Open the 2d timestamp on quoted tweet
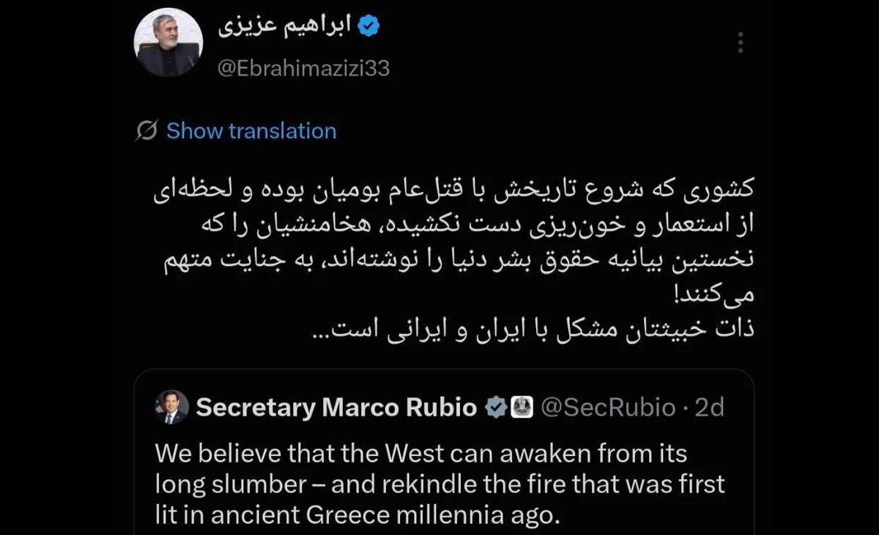 coord(709,407)
